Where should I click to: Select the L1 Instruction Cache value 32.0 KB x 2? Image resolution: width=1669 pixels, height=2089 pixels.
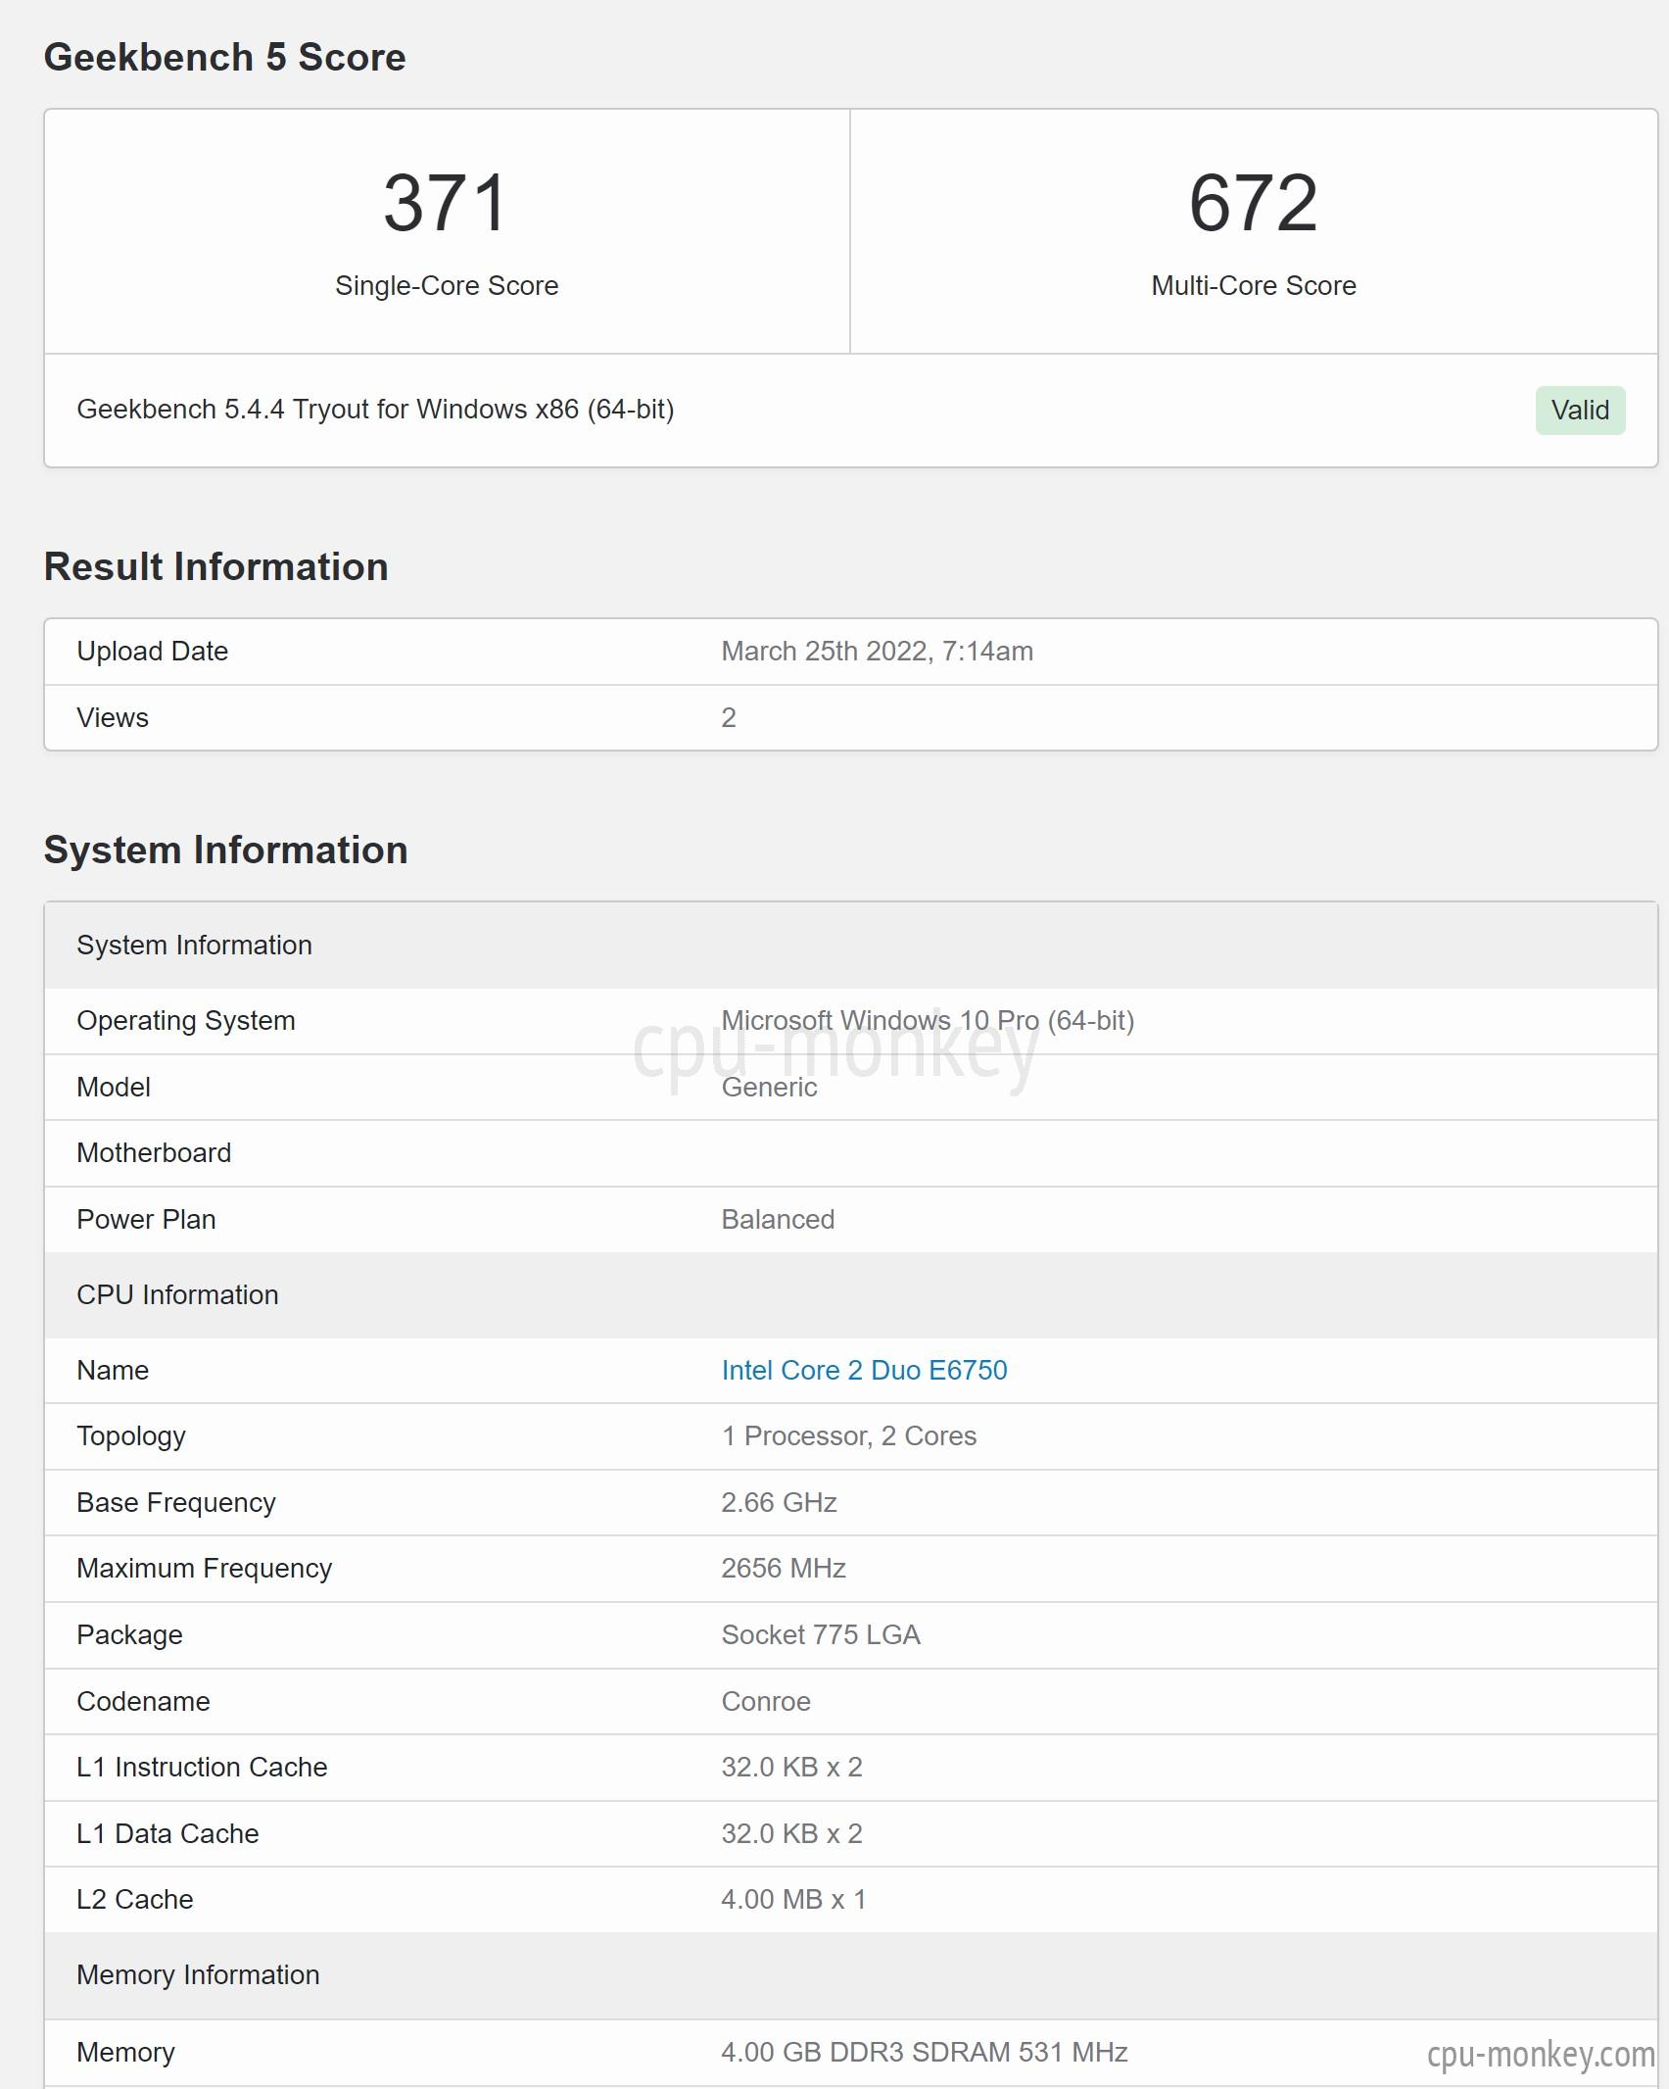click(791, 1767)
